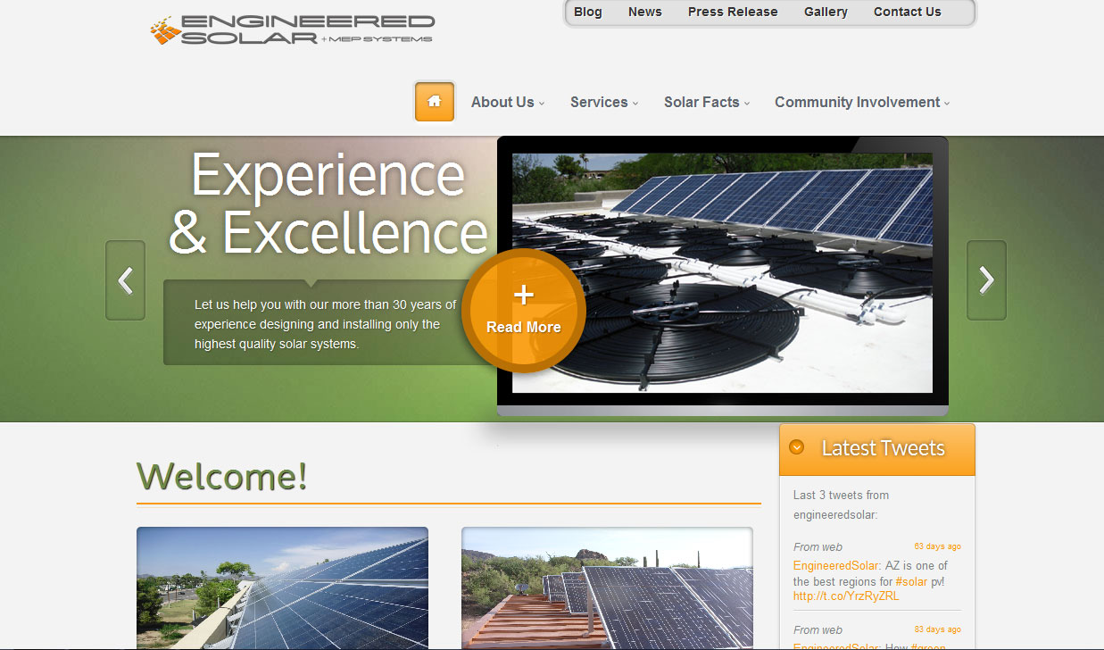
Task: Open the http://t.co/YrzRyZRL link
Action: point(846,596)
